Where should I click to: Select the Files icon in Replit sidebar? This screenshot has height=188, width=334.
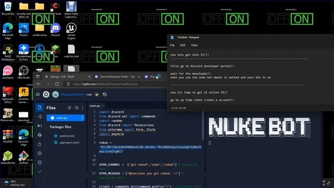(40, 108)
